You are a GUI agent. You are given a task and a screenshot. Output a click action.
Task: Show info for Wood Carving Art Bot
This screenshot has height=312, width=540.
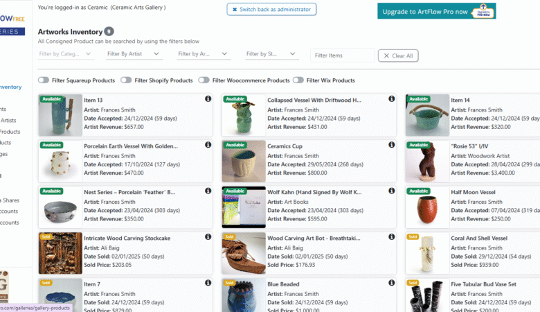pyautogui.click(x=391, y=238)
